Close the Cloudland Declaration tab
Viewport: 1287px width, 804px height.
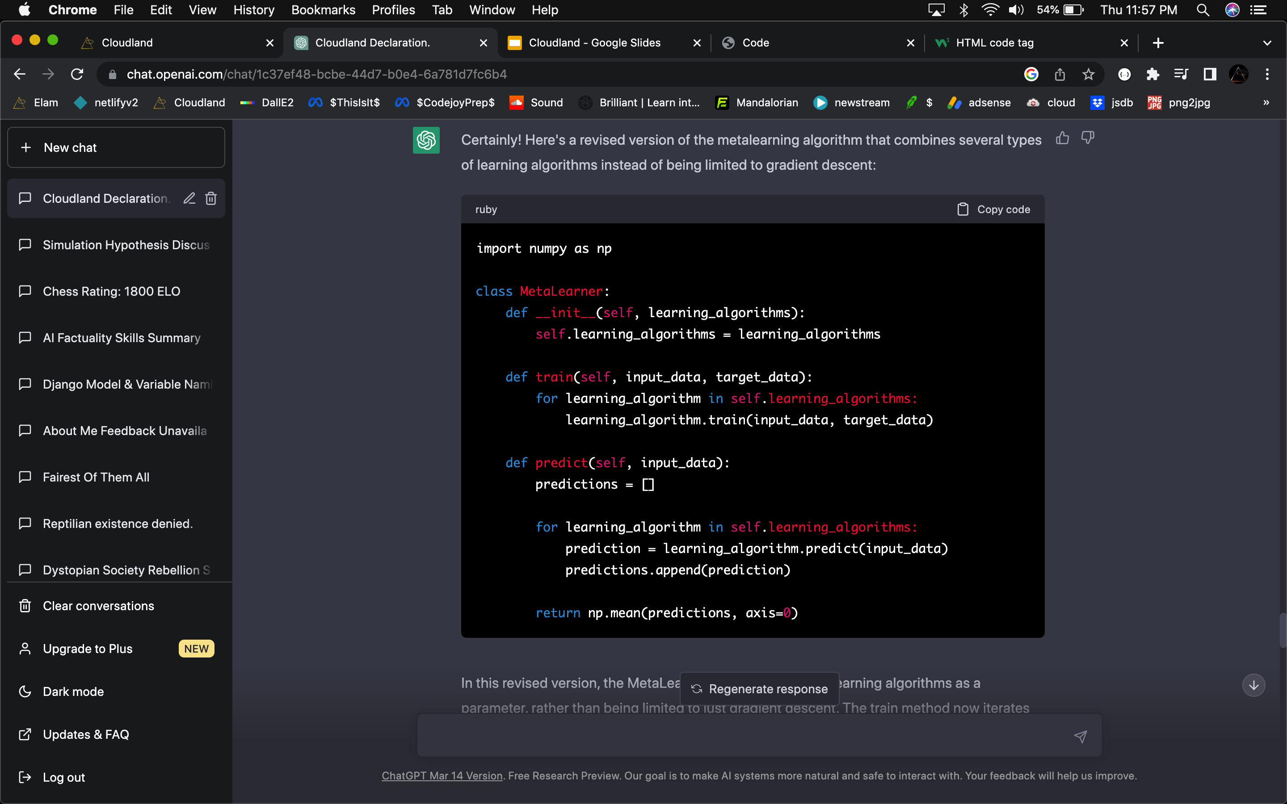(x=483, y=42)
